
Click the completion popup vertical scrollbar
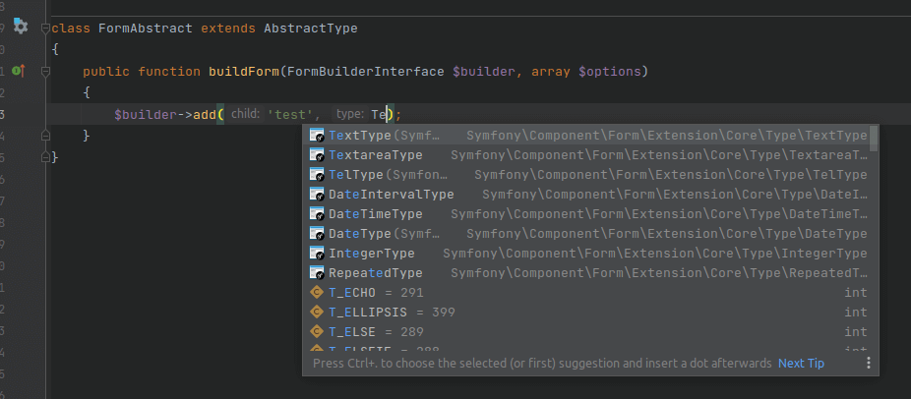pos(875,138)
